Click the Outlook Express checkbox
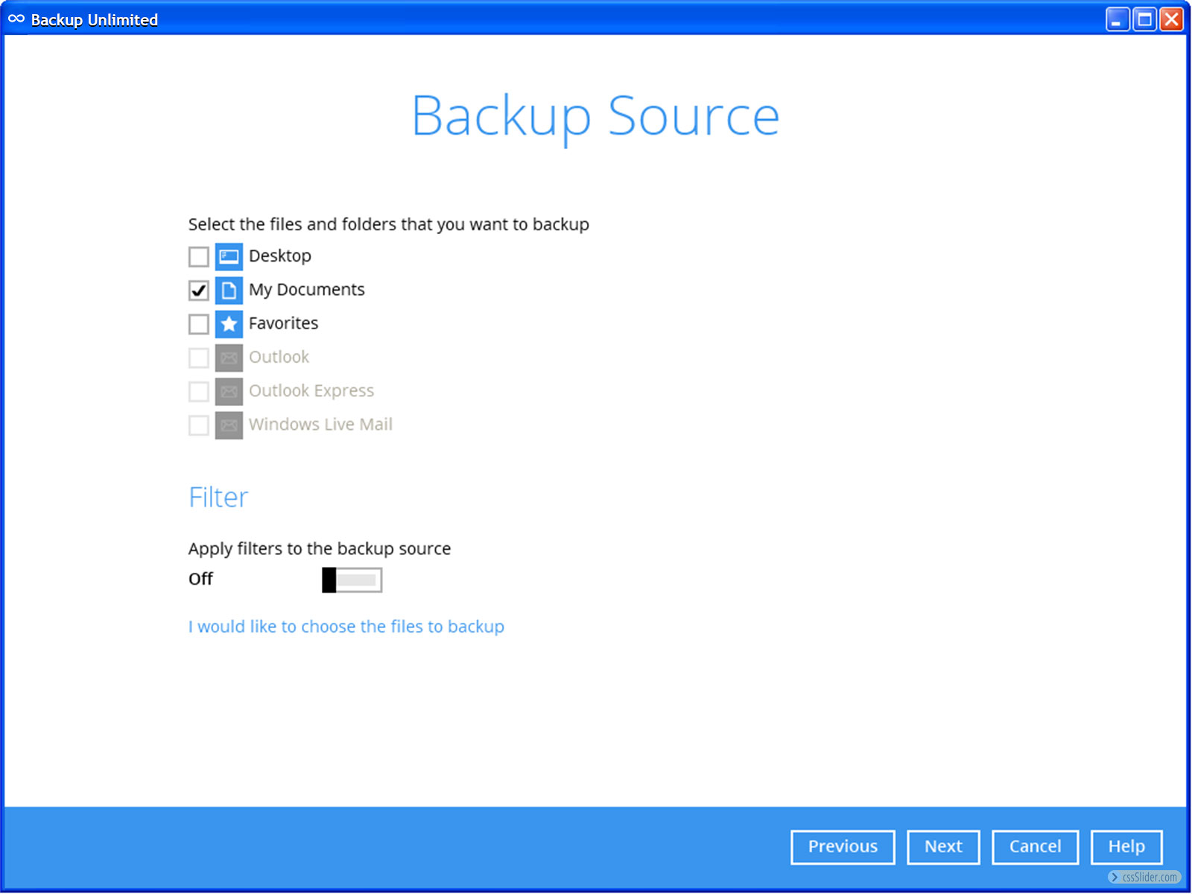 198,391
